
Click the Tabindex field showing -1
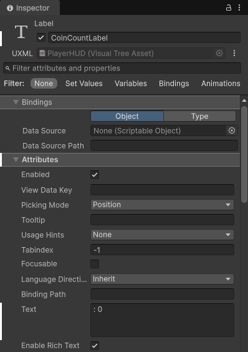(162, 250)
